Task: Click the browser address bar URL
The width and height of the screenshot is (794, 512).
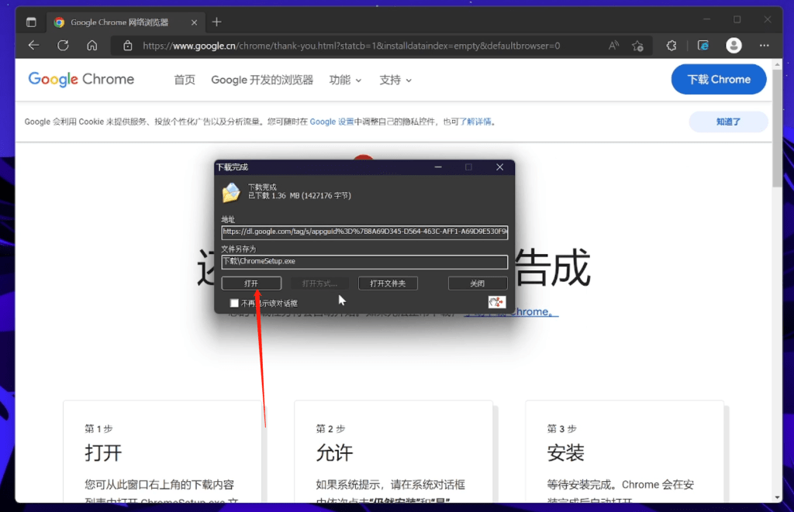Action: (351, 46)
